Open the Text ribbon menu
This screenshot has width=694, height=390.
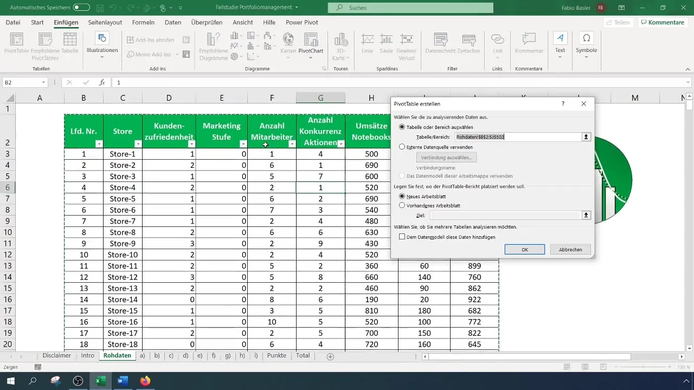point(560,45)
